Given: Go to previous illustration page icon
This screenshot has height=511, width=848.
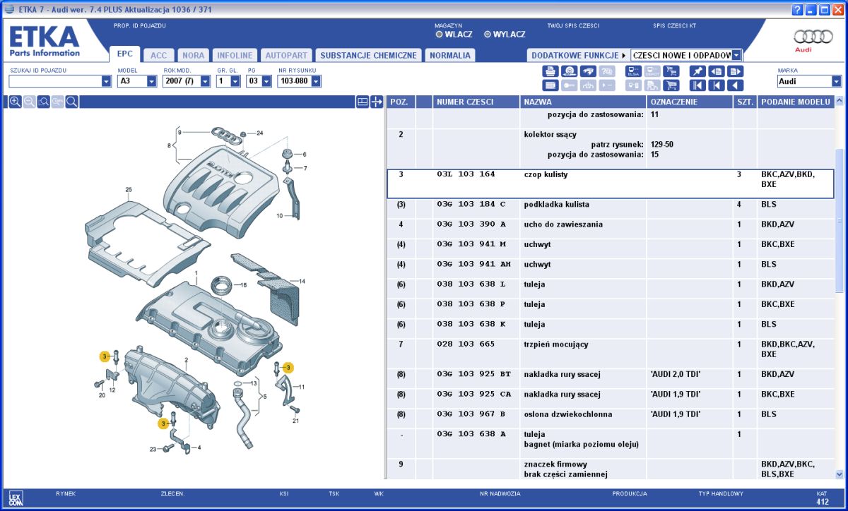Looking at the screenshot, I should 717,71.
